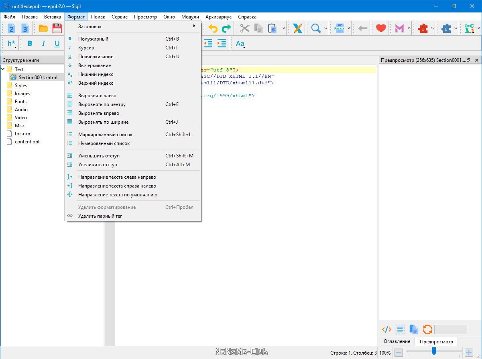The height and width of the screenshot is (359, 482).
Task: Toggle Underline formatting in toolbar
Action: (57, 43)
